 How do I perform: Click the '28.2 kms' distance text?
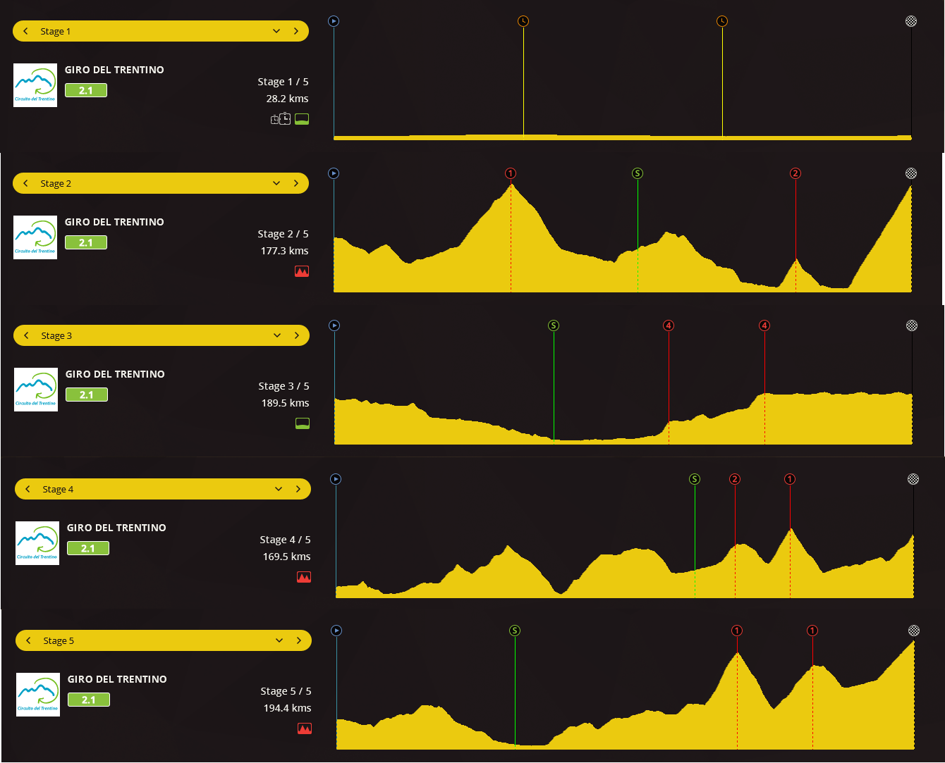coord(287,99)
